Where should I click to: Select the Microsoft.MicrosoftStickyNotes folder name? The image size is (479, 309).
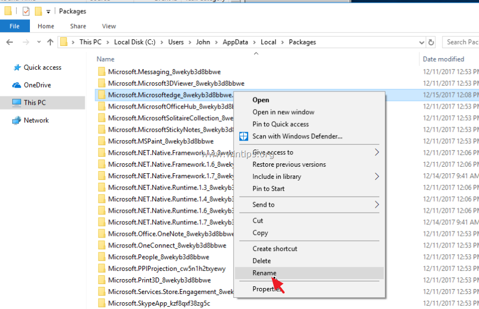(171, 130)
